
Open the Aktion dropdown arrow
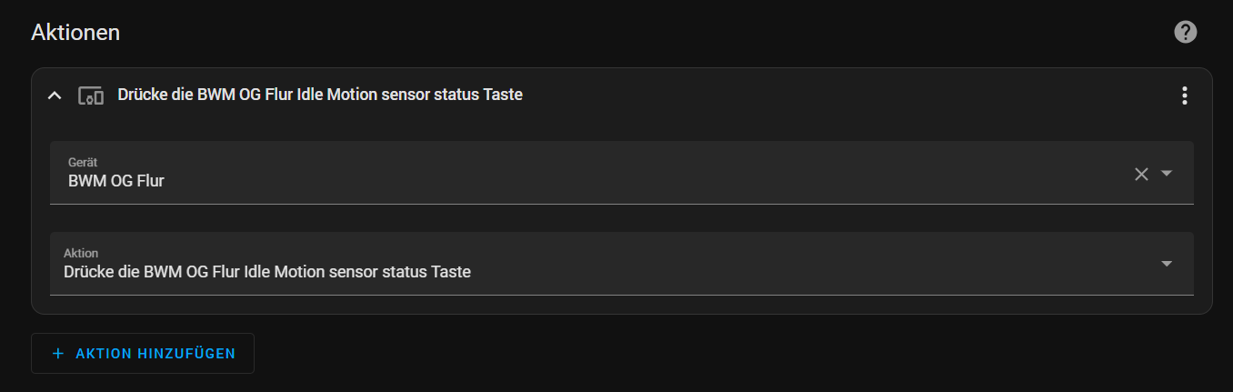[x=1168, y=264]
